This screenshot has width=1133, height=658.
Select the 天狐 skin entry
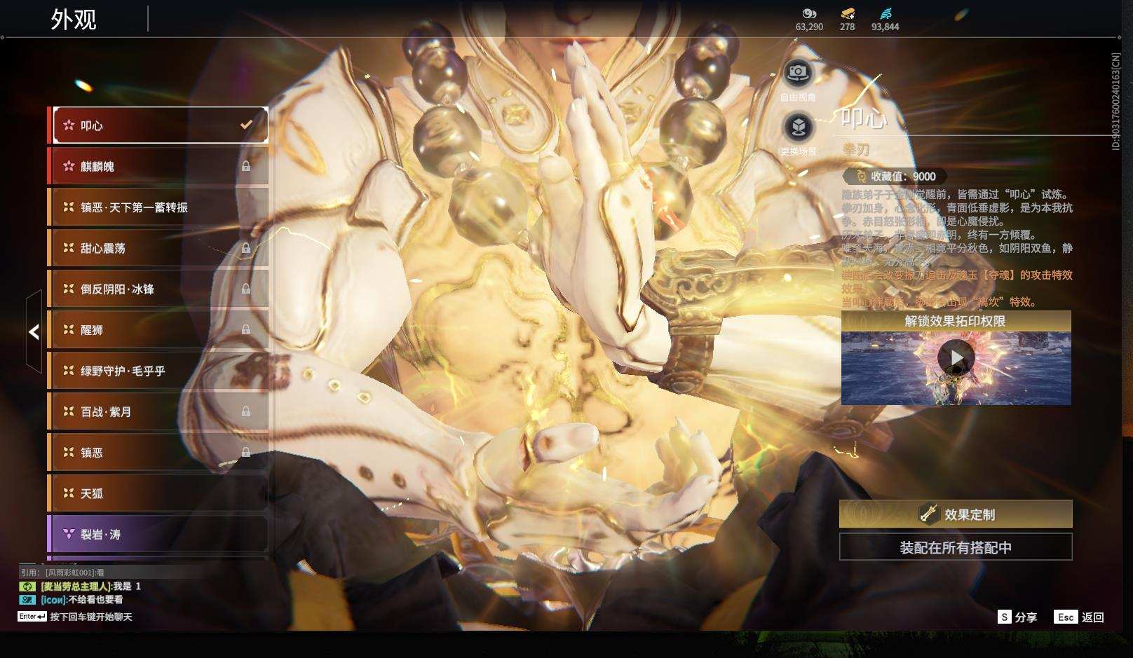(158, 493)
